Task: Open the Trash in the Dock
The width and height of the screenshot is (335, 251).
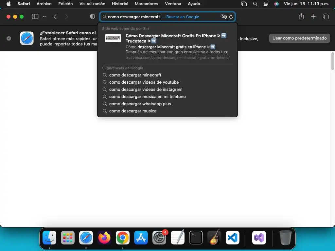Action: click(x=285, y=238)
